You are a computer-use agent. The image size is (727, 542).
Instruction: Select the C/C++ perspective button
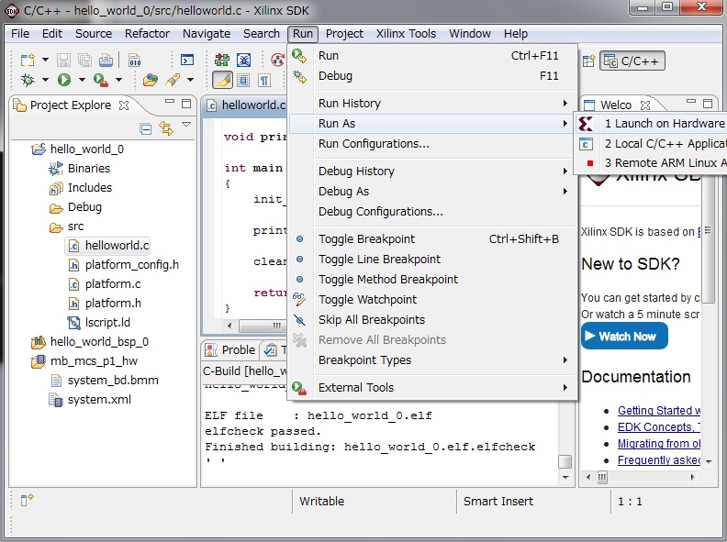(632, 61)
